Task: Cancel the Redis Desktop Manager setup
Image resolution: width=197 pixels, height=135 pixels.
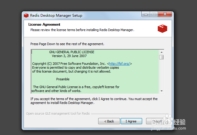Action: [x=157, y=121]
